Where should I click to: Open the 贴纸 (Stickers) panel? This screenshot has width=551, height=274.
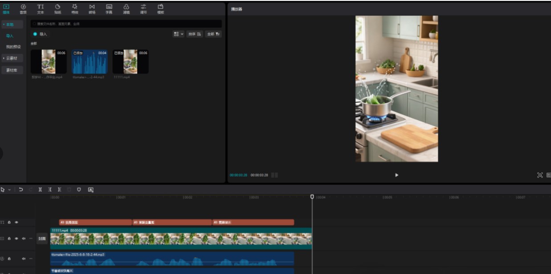(57, 9)
